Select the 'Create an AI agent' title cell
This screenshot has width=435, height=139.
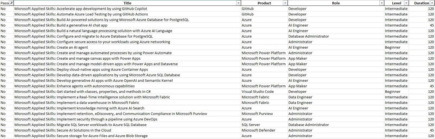(51, 47)
